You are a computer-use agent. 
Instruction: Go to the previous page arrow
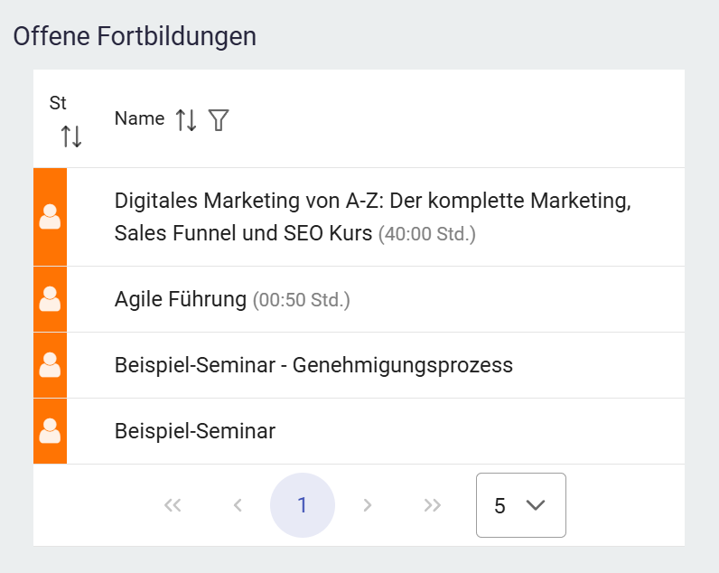[238, 505]
